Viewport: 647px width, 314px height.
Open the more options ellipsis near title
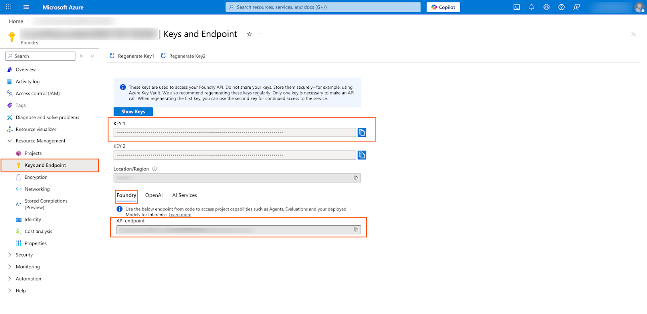261,34
